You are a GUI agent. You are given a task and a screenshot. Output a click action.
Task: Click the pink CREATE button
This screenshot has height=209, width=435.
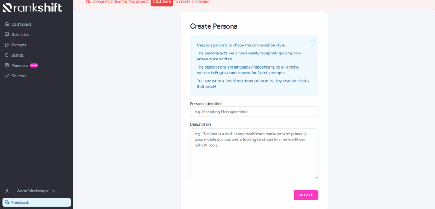pos(306,195)
